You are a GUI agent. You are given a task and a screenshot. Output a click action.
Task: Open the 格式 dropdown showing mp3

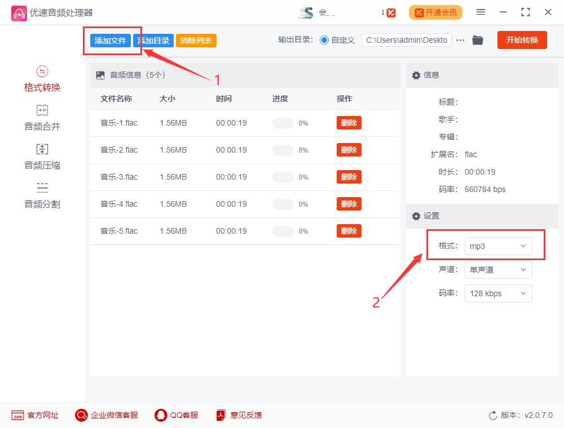click(x=498, y=246)
